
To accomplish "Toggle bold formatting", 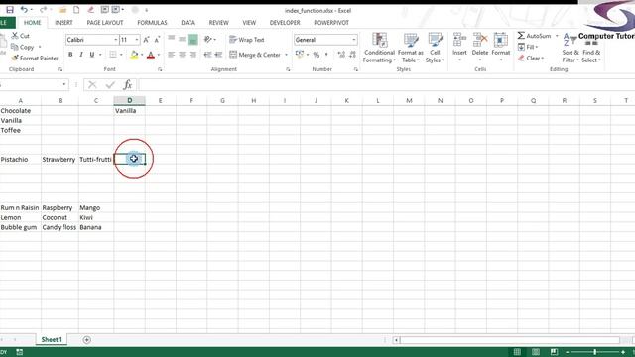I will click(x=70, y=55).
